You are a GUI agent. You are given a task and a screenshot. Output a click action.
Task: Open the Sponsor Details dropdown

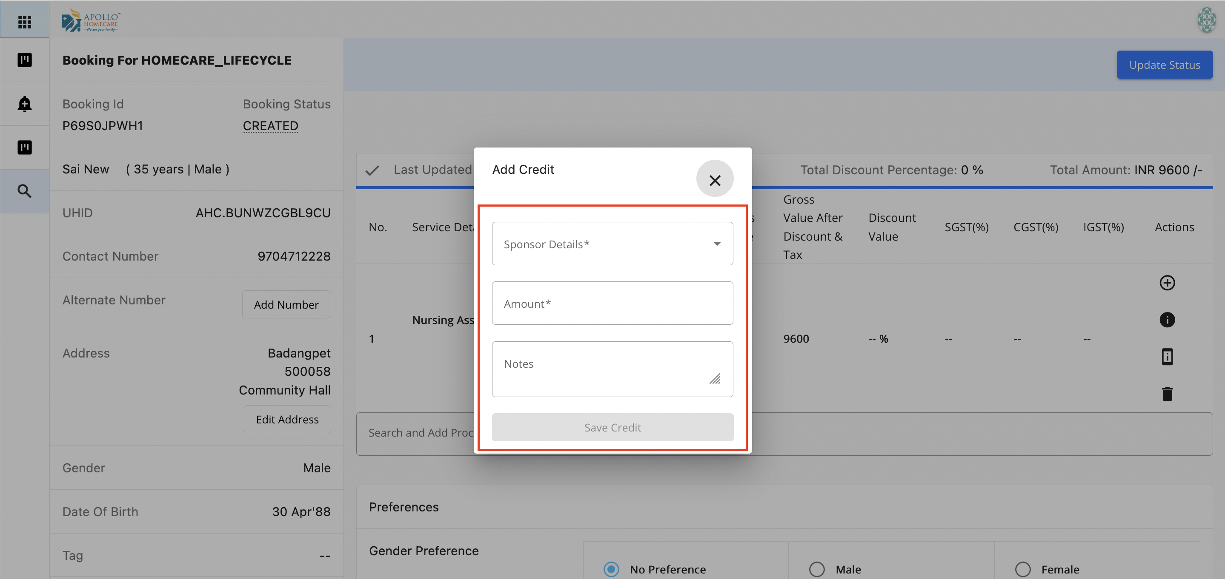pyautogui.click(x=612, y=244)
